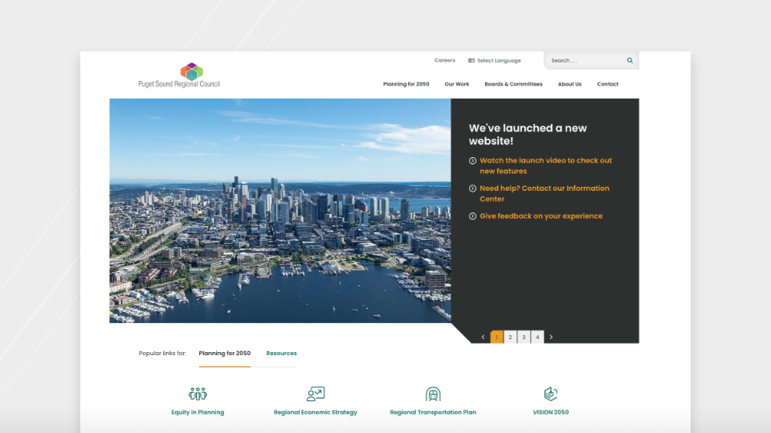The height and width of the screenshot is (433, 771).
Task: Open the About Us menu
Action: point(569,84)
